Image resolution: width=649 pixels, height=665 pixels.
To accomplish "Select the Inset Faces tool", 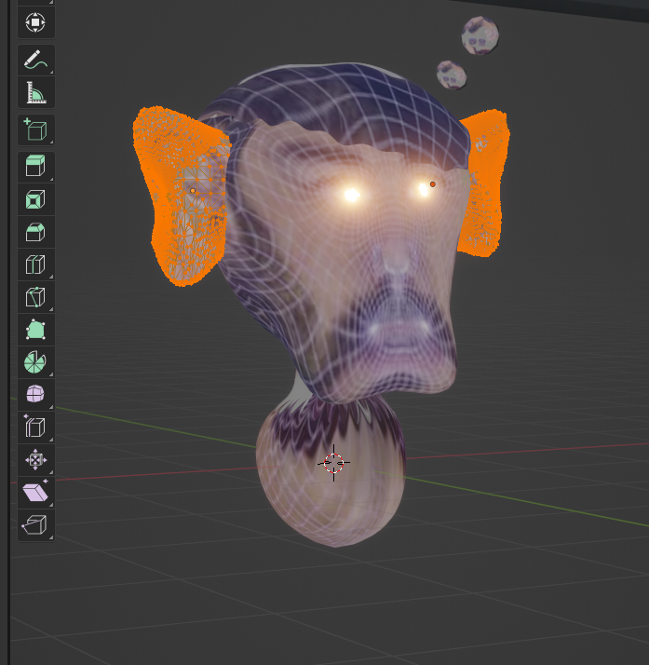I will tap(36, 199).
